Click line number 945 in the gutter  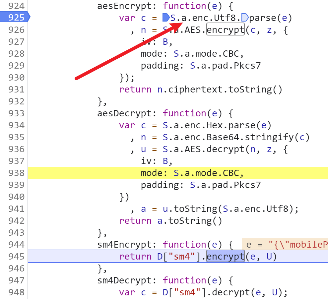pos(16,256)
